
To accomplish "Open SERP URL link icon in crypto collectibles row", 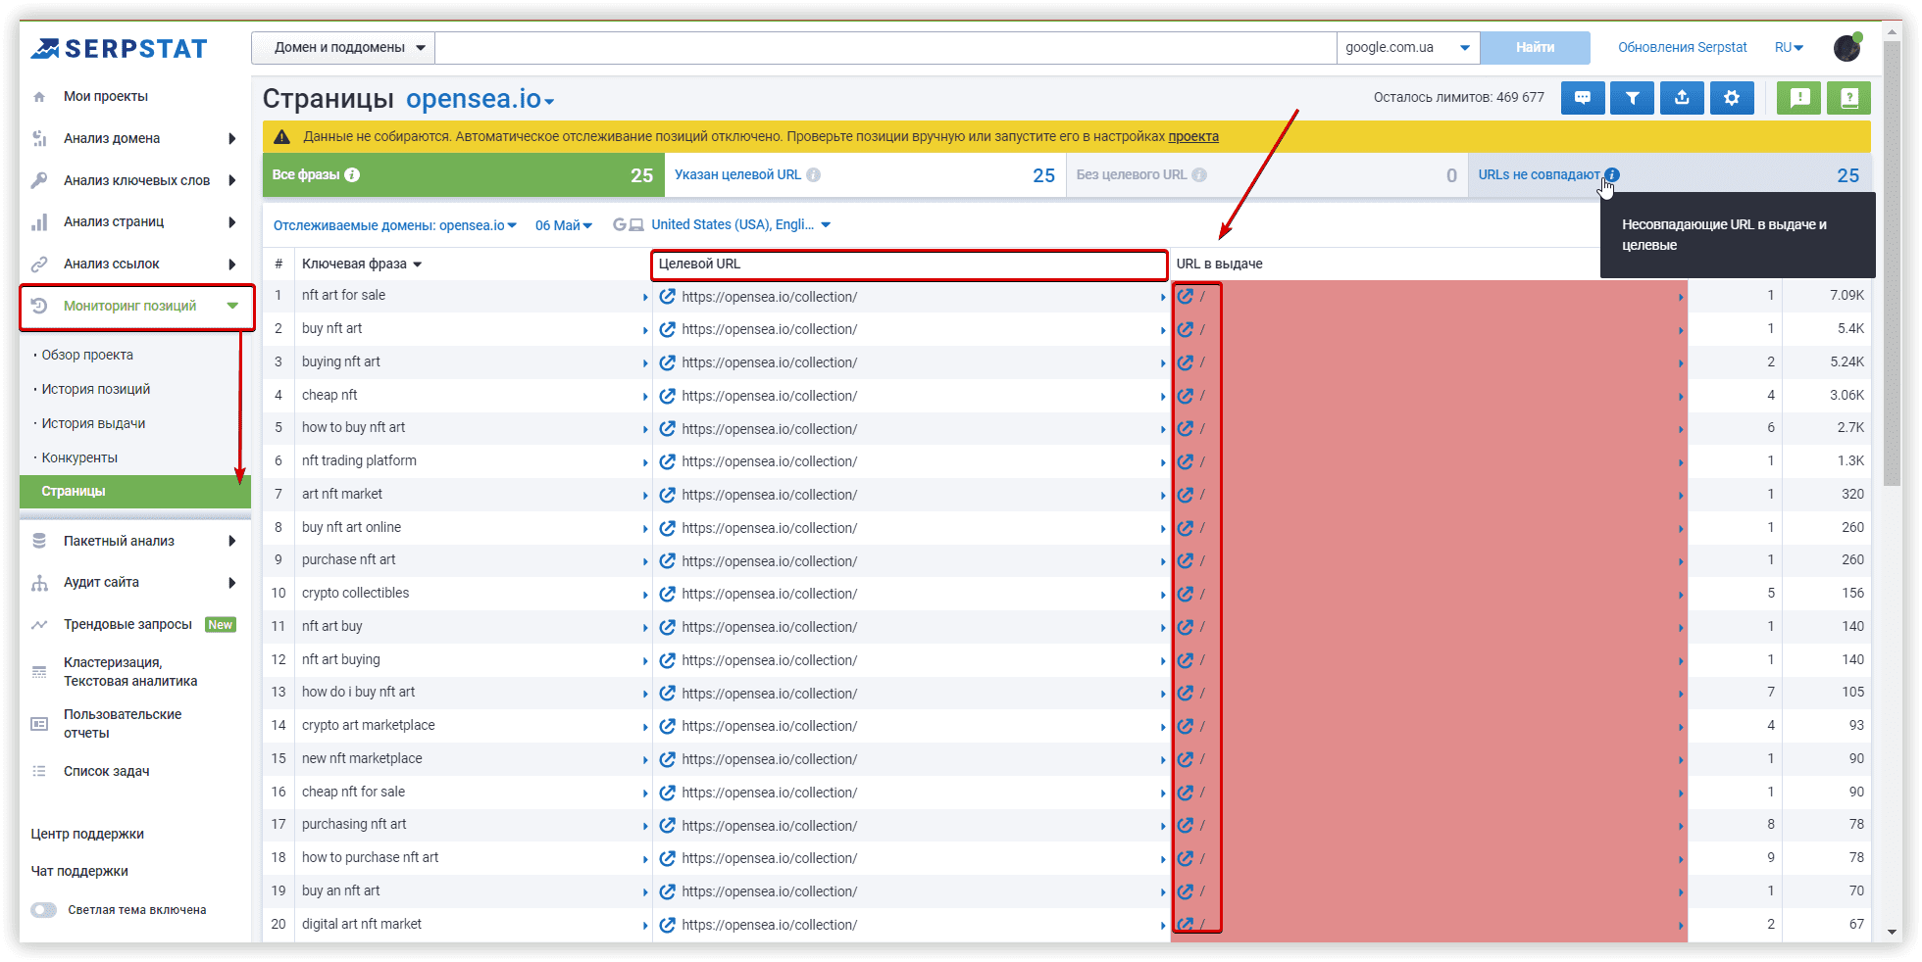I will 1186,594.
